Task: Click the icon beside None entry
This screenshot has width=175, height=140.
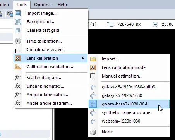Action: (x=93, y=132)
